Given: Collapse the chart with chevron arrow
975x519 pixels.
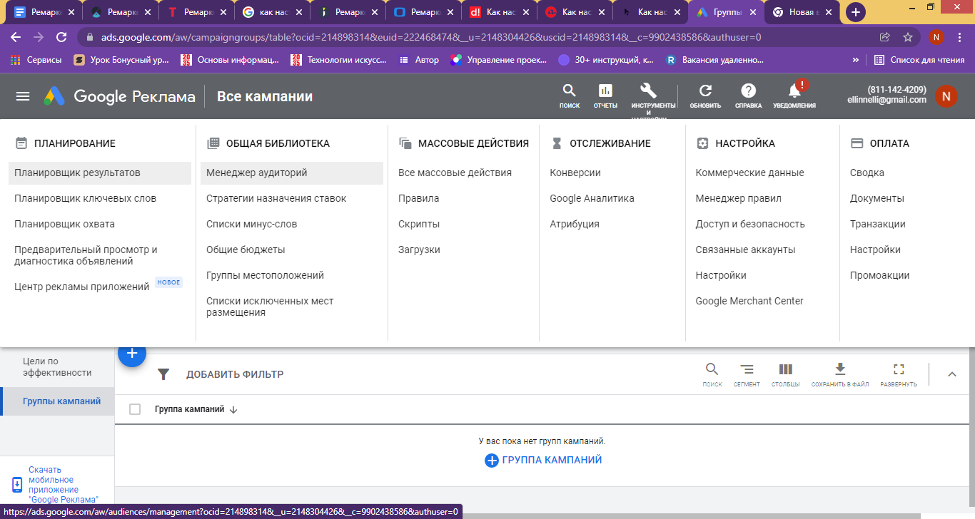Looking at the screenshot, I should click(951, 374).
